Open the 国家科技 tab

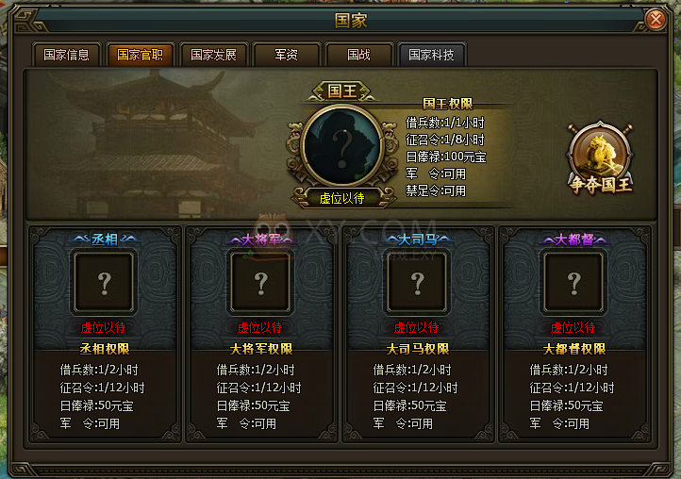click(x=431, y=55)
